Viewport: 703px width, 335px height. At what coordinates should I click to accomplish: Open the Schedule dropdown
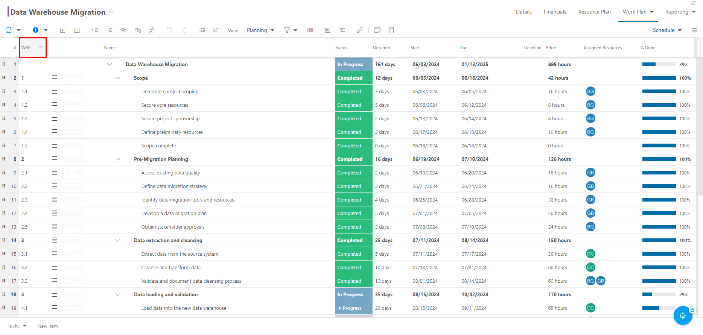coord(667,30)
